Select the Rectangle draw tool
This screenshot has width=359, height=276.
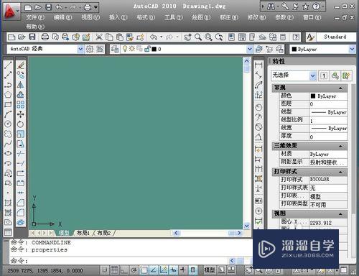coord(8,104)
